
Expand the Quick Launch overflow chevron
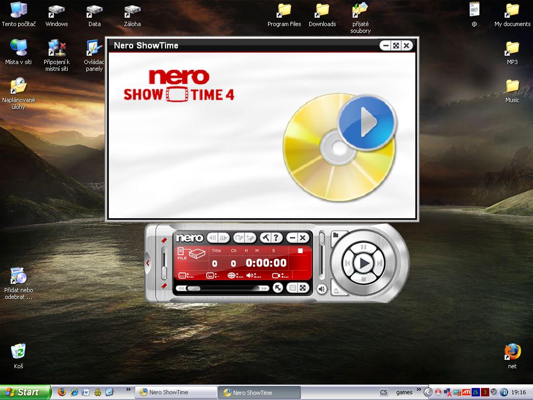[128, 390]
